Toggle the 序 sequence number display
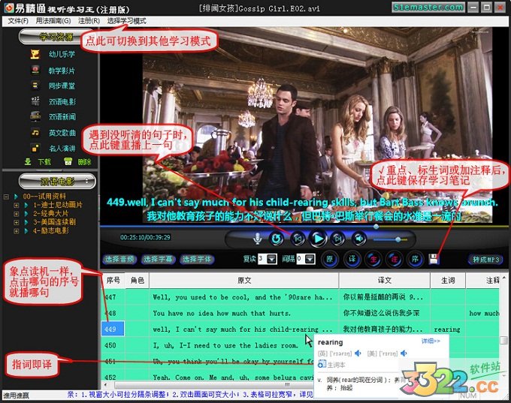Screen dimensions: 511x403 tap(415, 259)
